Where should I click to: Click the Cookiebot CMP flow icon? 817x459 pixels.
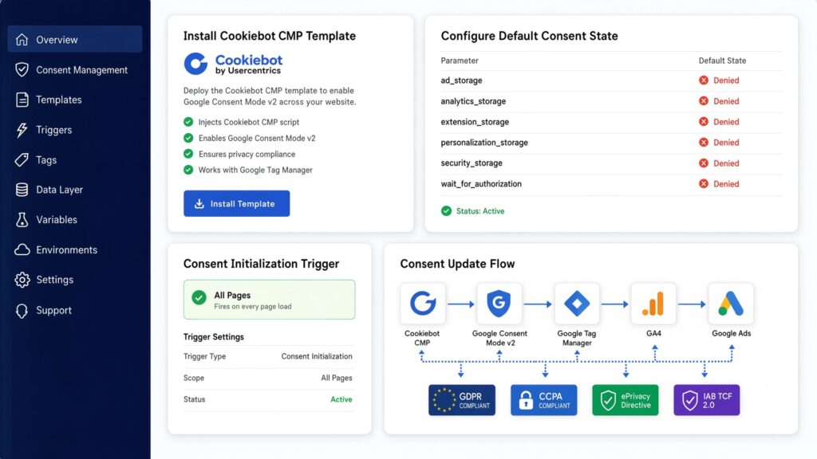click(x=423, y=304)
